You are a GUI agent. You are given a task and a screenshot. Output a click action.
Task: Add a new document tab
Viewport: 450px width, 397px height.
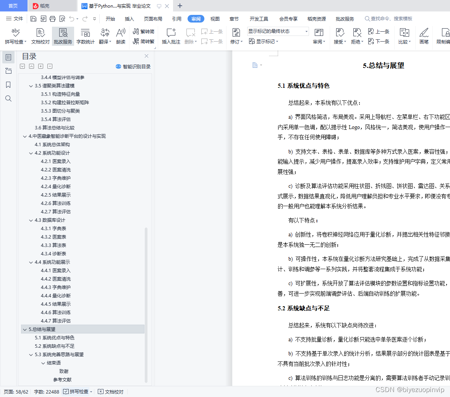pos(180,6)
